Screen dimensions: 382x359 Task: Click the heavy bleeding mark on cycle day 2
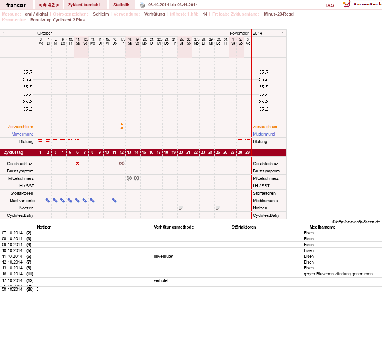pos(48,140)
